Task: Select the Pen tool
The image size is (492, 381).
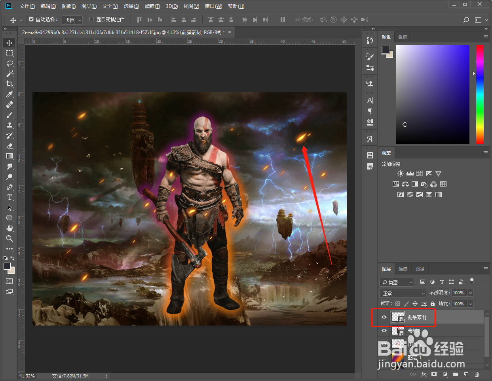Action: 9,187
